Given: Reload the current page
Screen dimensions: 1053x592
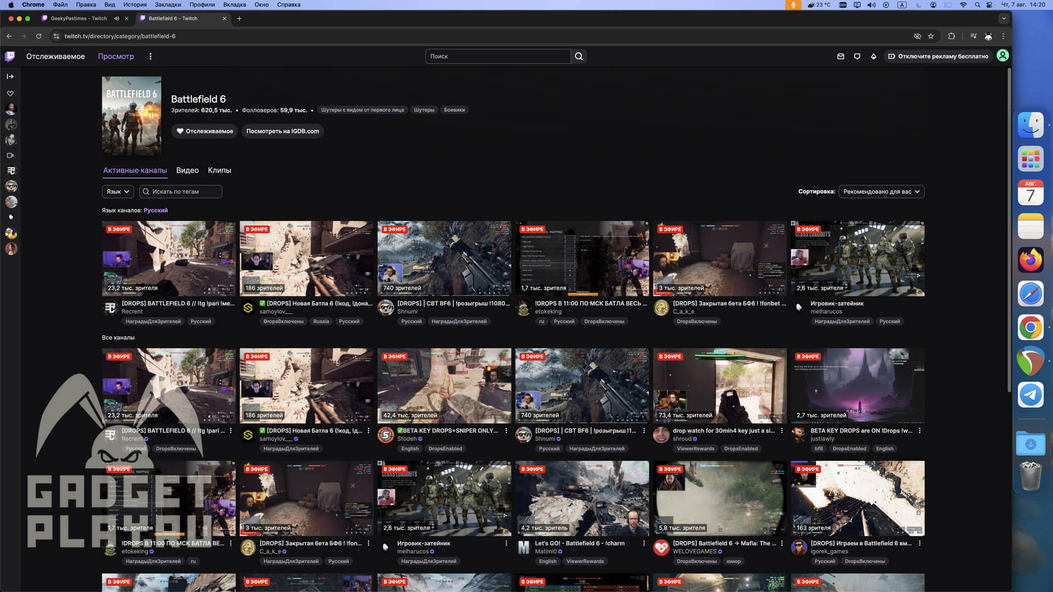Looking at the screenshot, I should click(x=38, y=36).
